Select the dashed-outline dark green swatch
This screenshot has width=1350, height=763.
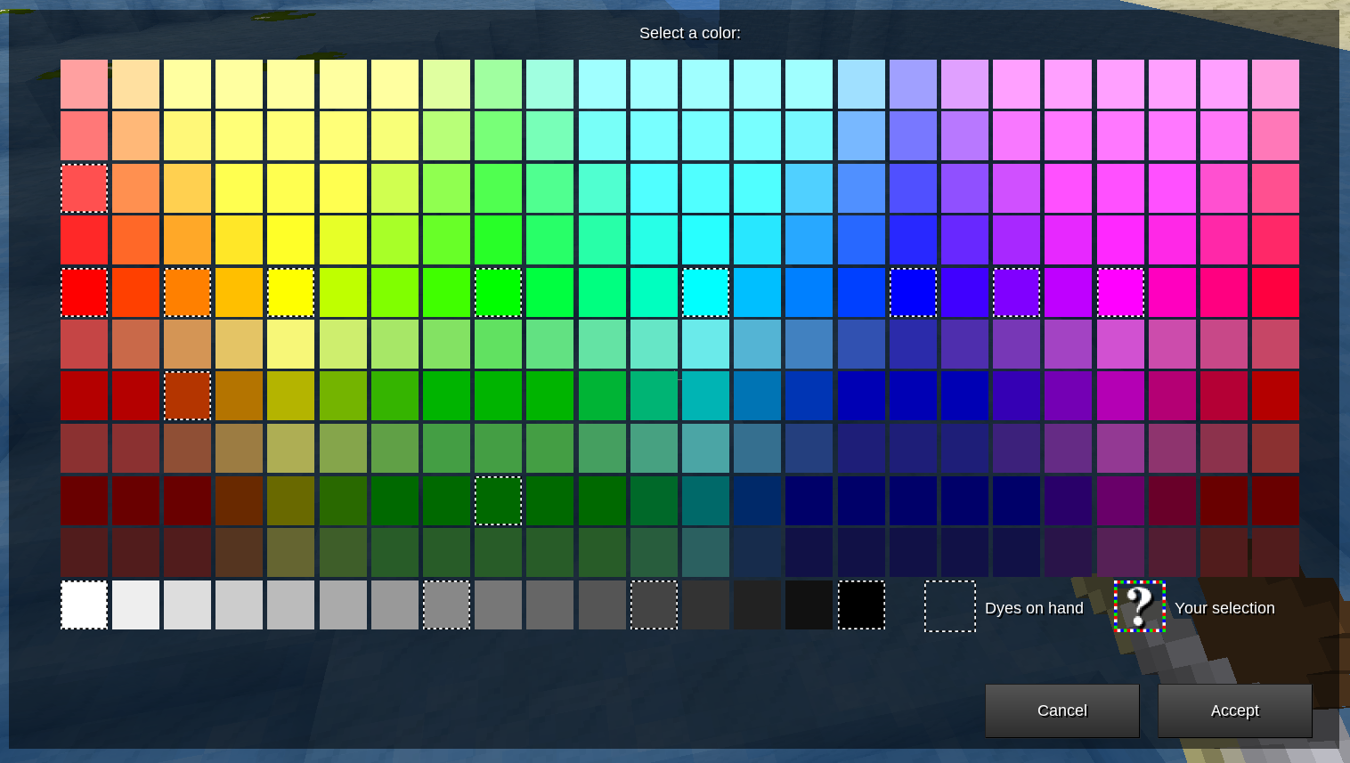tap(498, 500)
